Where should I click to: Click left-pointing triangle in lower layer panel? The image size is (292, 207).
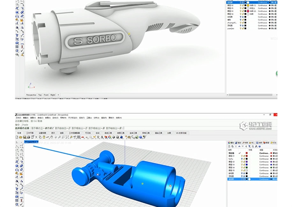pos(246,147)
